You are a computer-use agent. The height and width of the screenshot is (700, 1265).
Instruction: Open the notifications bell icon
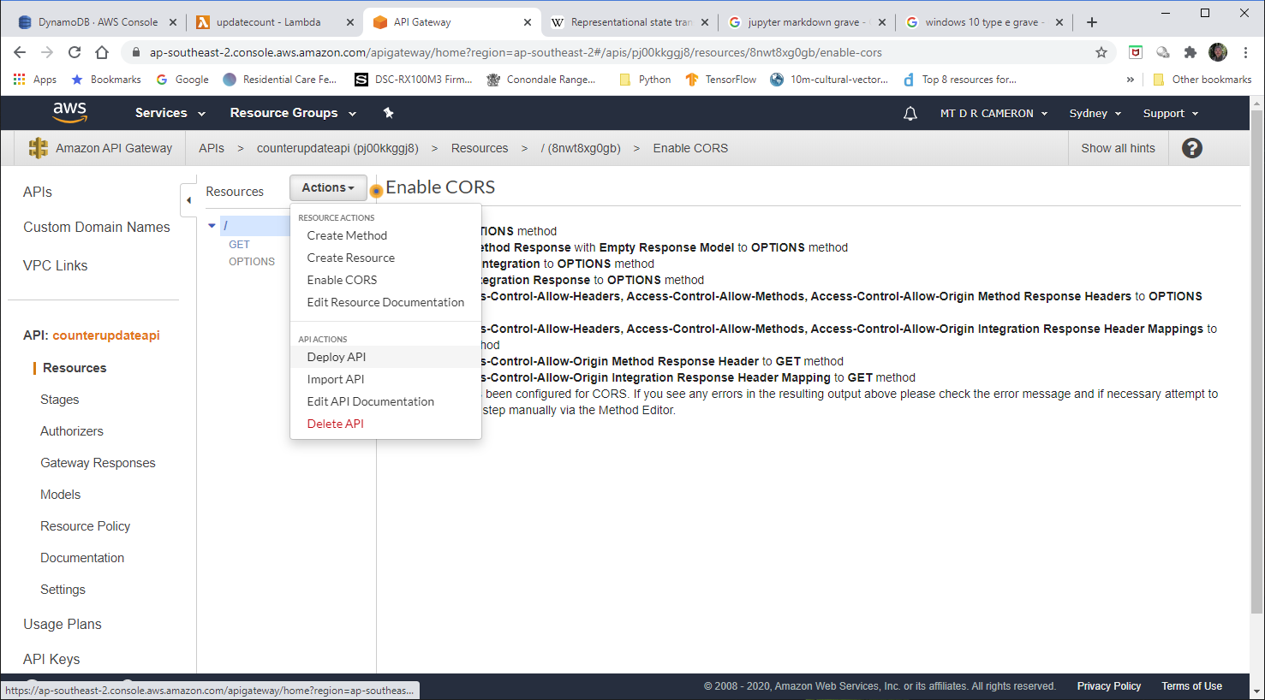[910, 113]
